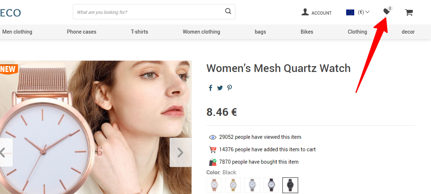Show previous product image
The height and width of the screenshot is (194, 431).
coord(4,152)
